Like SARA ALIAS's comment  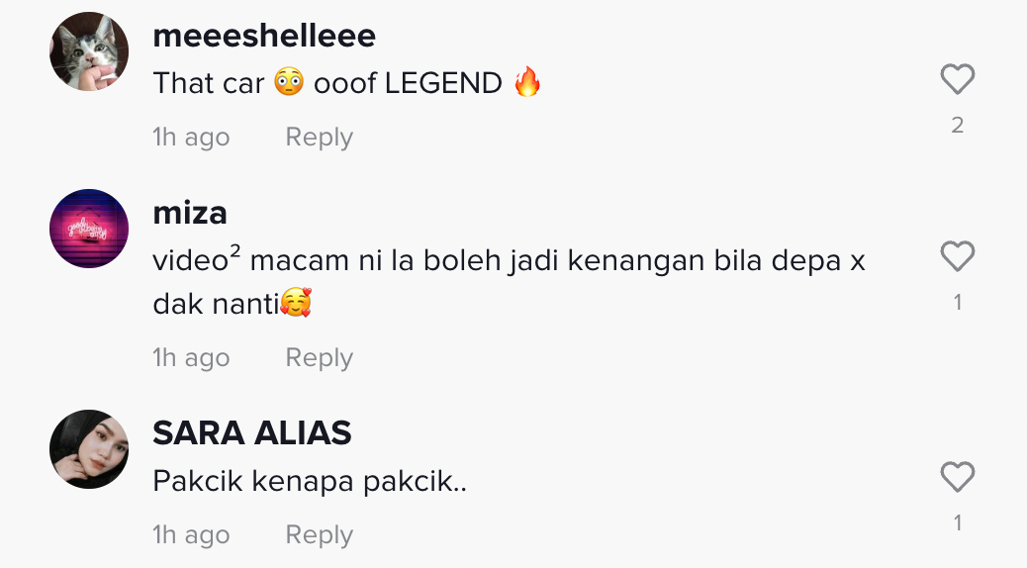958,477
